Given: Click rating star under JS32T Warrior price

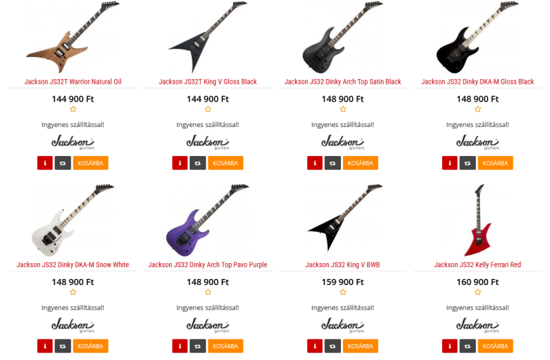Looking at the screenshot, I should click(x=73, y=109).
